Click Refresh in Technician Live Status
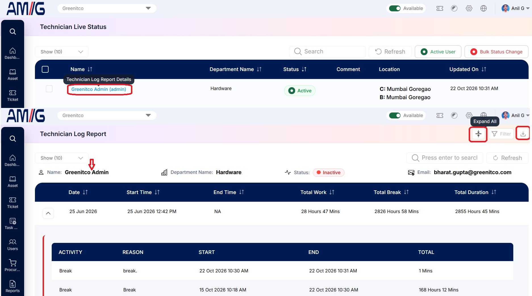 click(390, 52)
